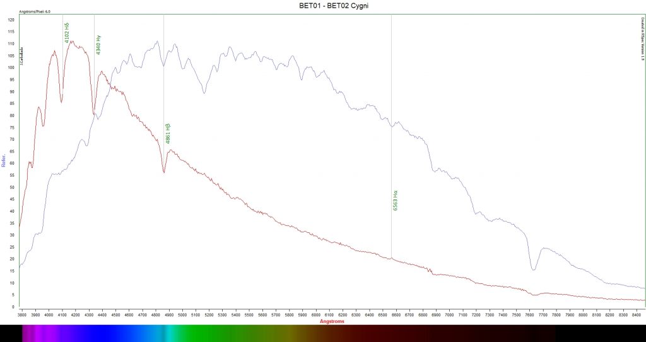Click the 0 tick on y-axis

[x=13, y=307]
